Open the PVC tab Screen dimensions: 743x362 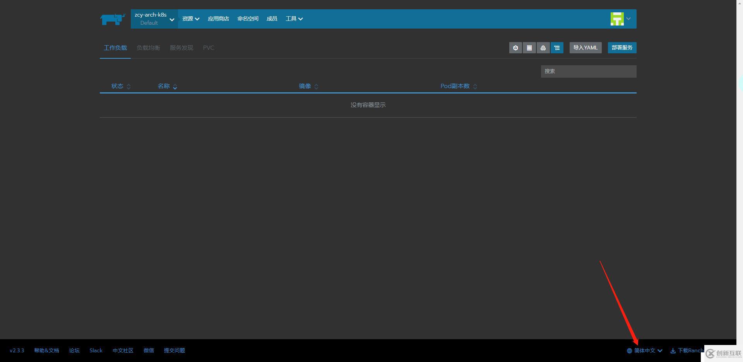click(x=209, y=48)
